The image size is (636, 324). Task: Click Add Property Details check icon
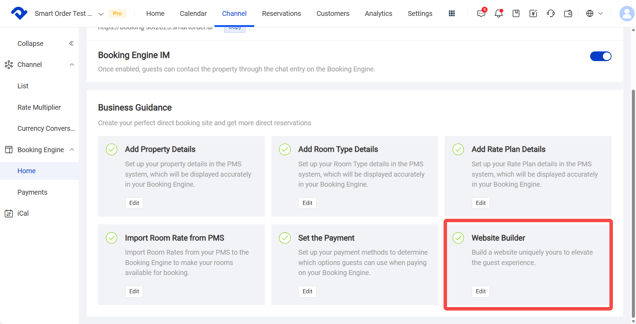click(x=111, y=149)
